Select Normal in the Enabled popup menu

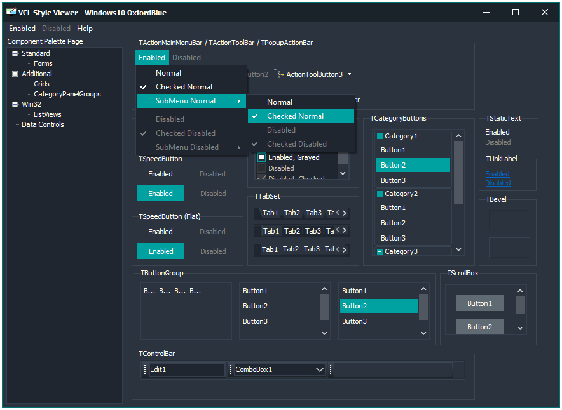191,73
